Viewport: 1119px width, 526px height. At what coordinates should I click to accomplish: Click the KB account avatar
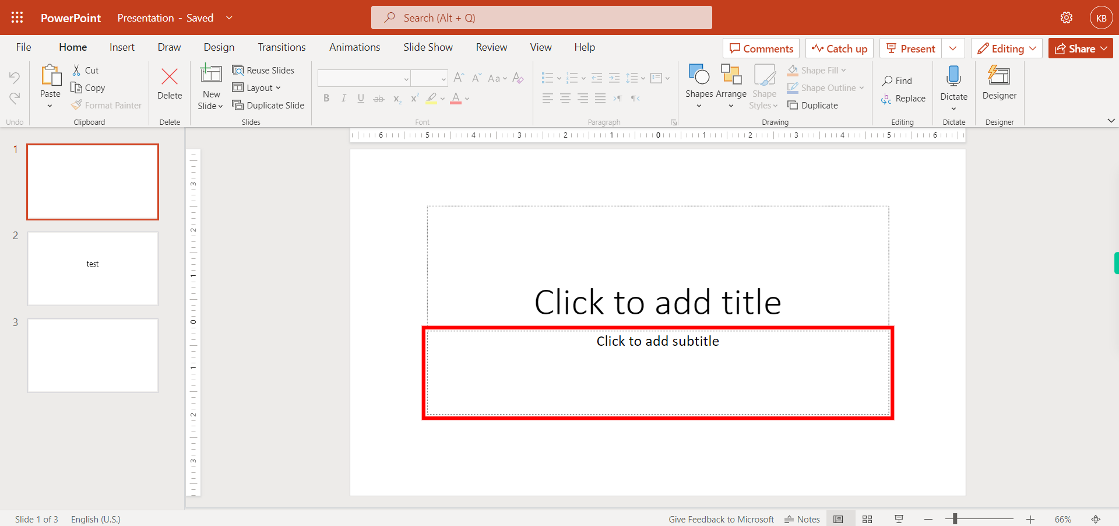click(x=1101, y=18)
